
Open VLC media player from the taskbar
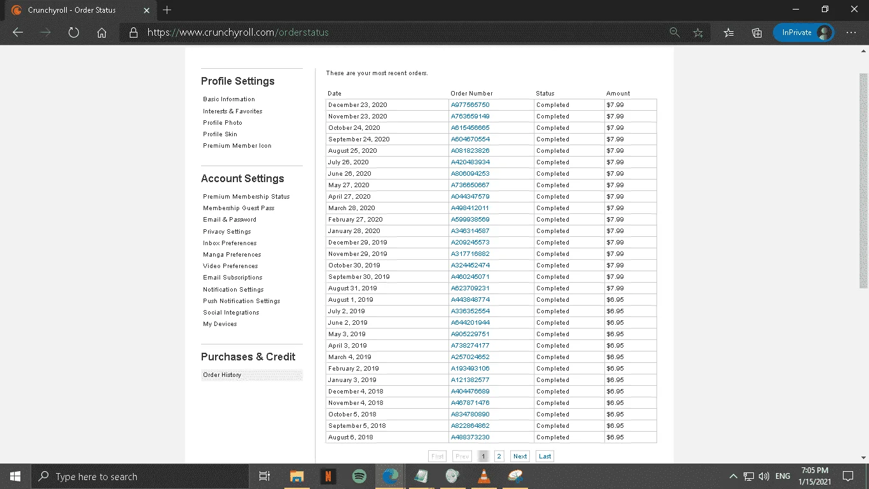click(x=484, y=476)
